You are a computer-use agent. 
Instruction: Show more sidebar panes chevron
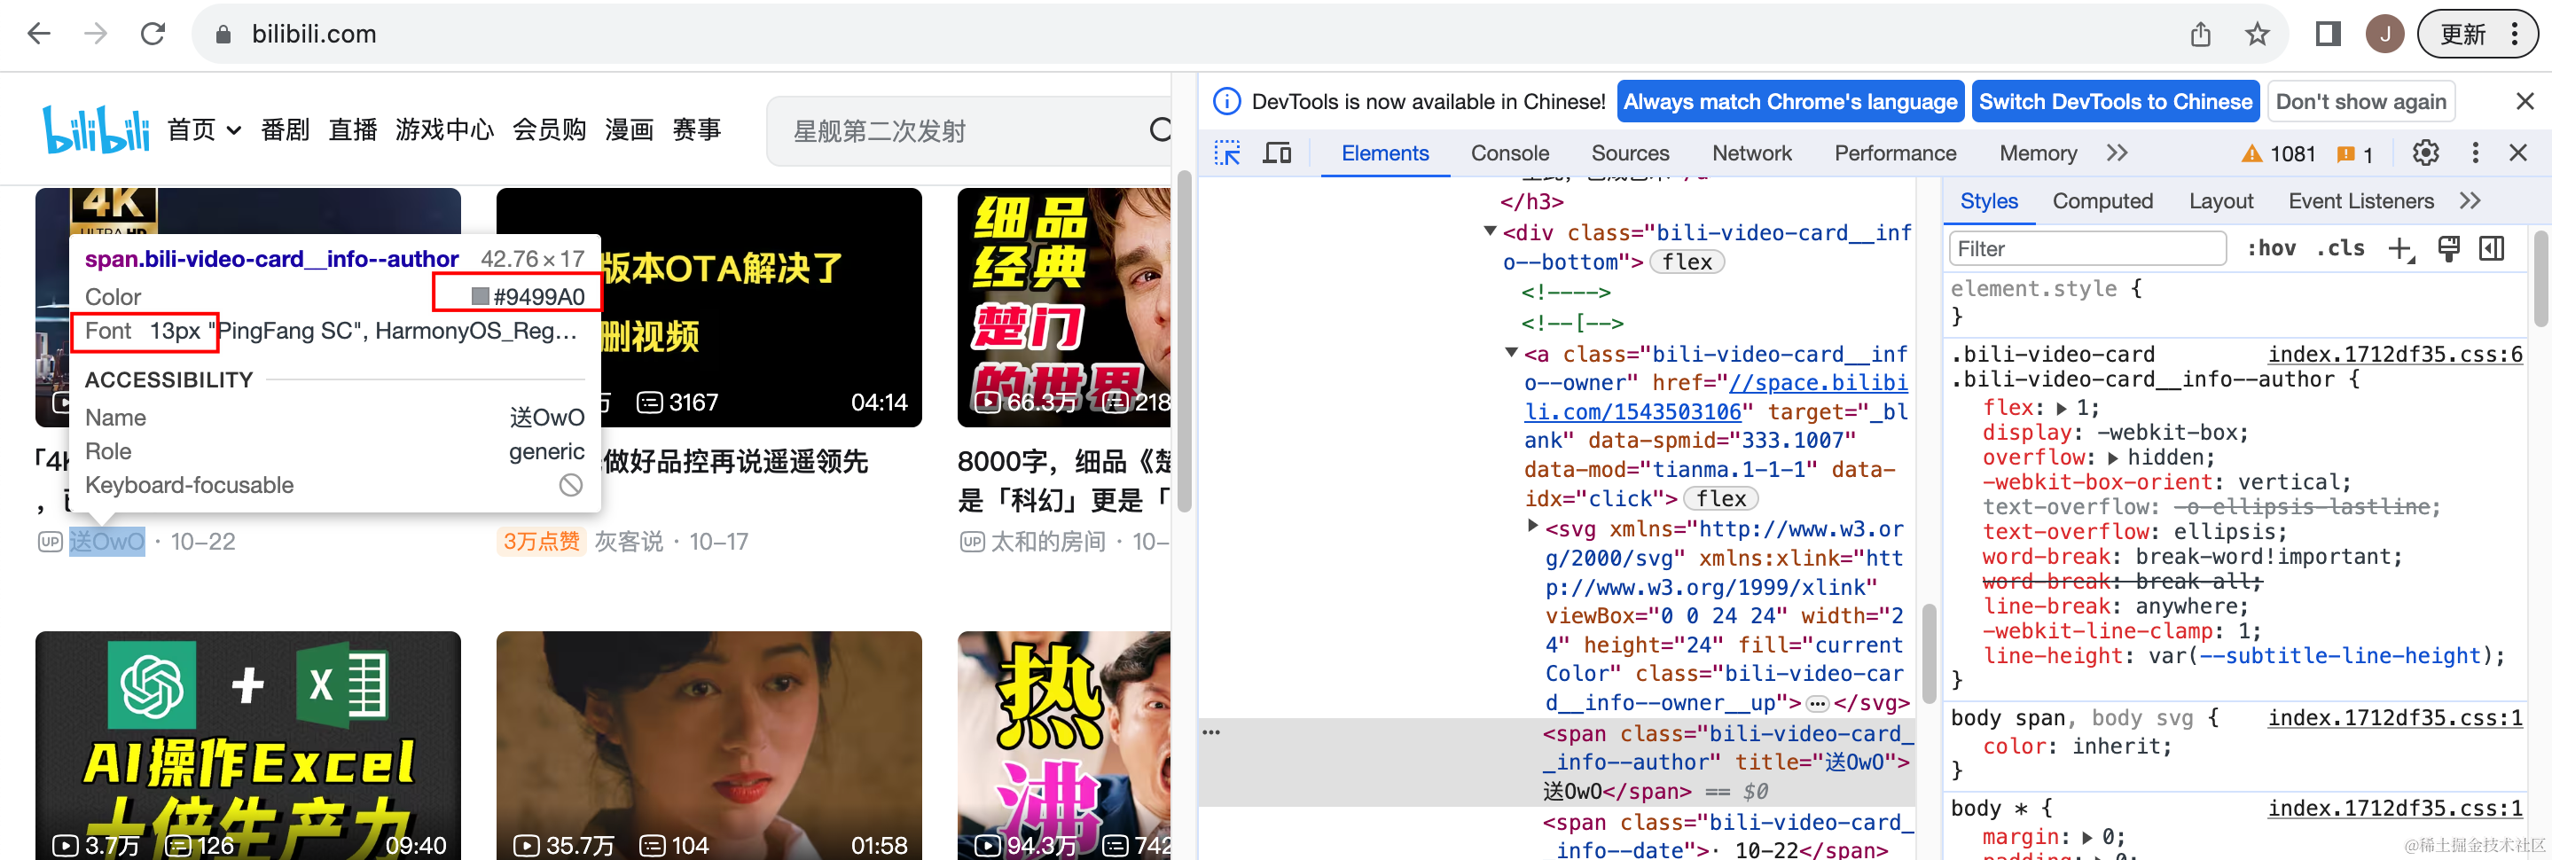(x=2470, y=201)
